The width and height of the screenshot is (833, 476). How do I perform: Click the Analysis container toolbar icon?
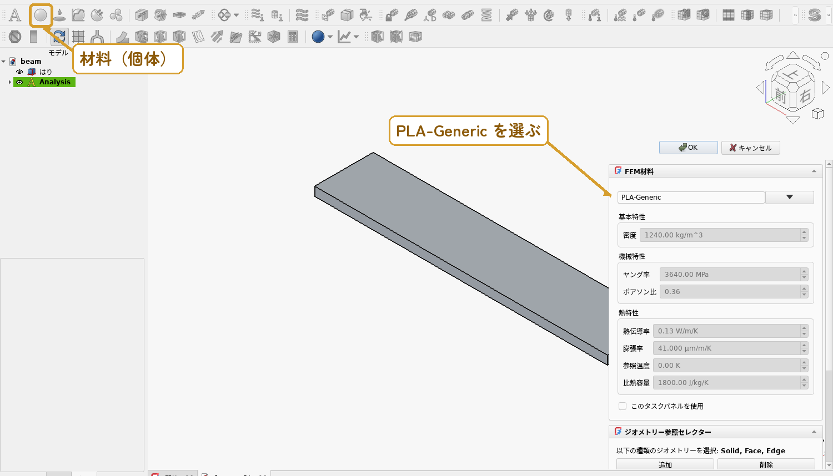point(15,15)
